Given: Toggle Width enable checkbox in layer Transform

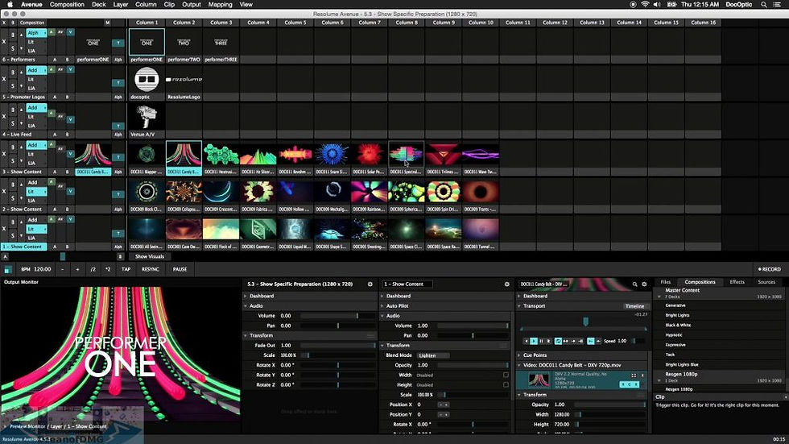Looking at the screenshot, I should pos(506,375).
